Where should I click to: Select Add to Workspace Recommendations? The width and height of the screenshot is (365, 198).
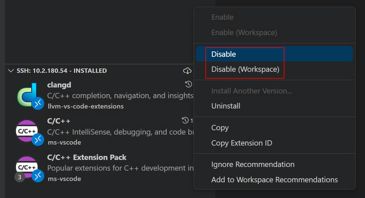(x=274, y=180)
